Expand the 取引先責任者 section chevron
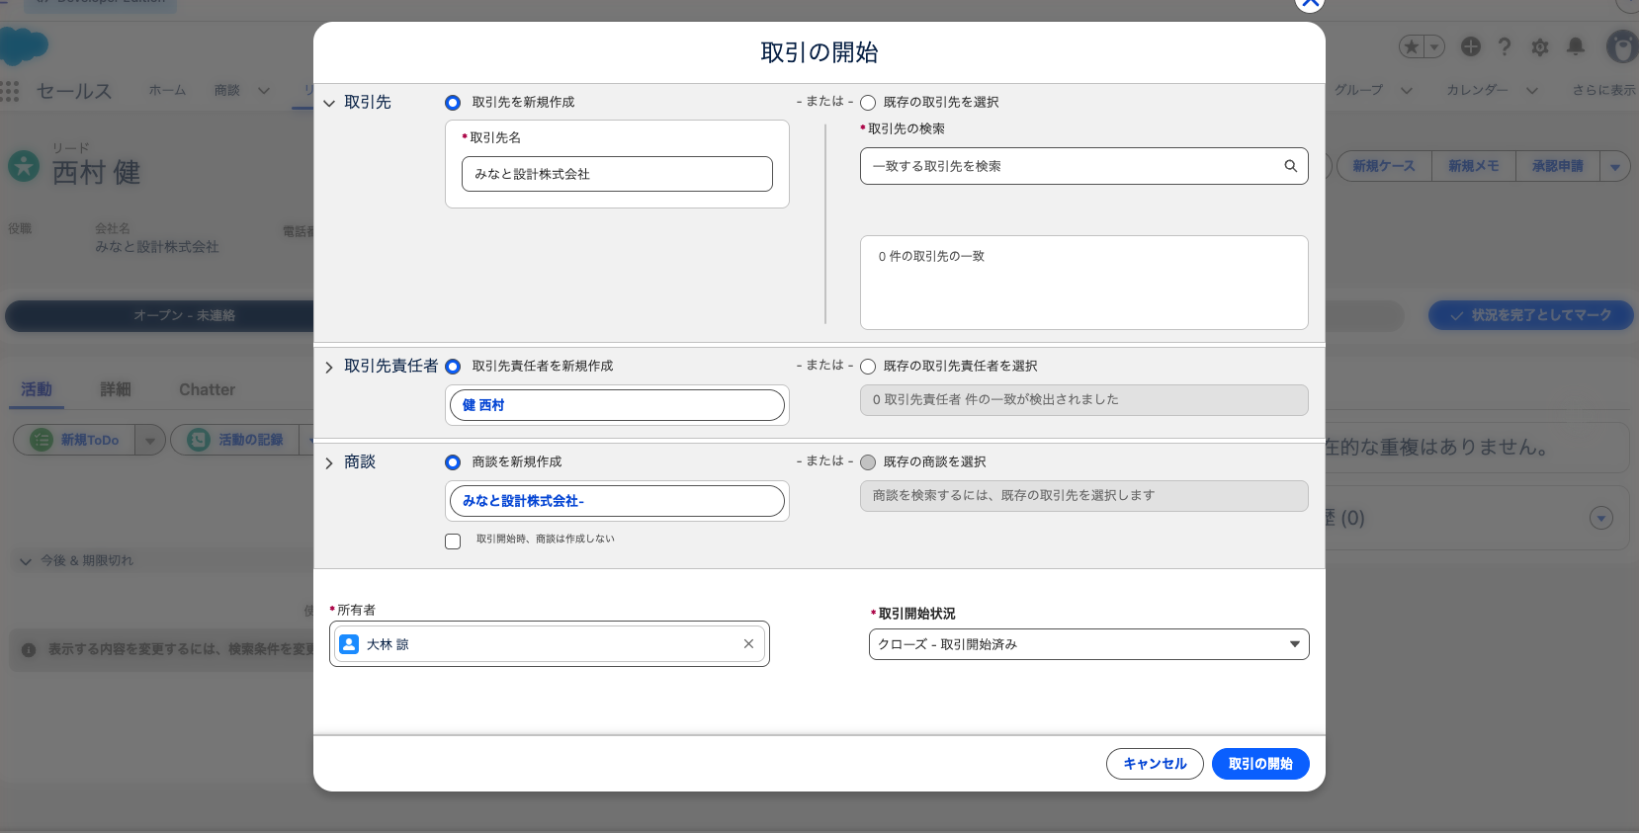Viewport: 1639px width, 833px height. pos(329,368)
